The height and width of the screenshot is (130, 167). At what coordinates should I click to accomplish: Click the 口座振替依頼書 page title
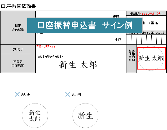[19, 6]
